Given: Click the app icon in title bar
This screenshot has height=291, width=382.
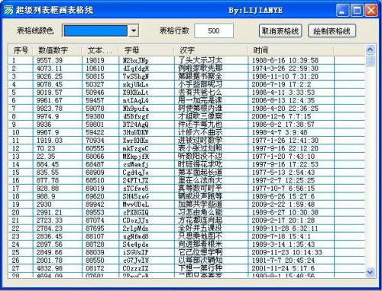Looking at the screenshot, I should (8, 10).
